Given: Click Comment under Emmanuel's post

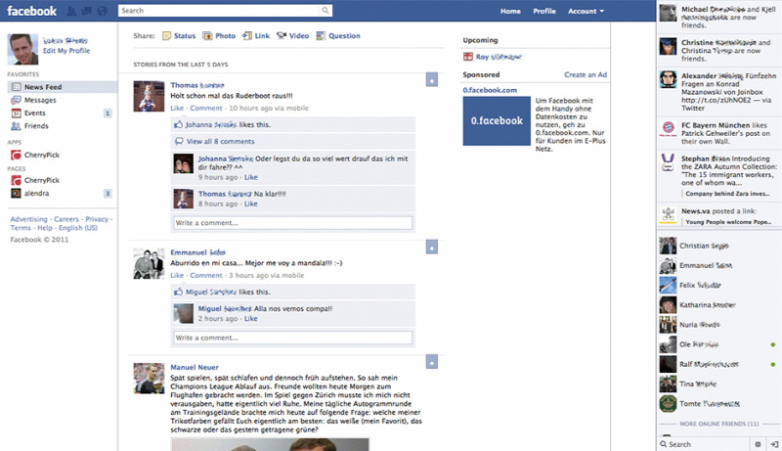Looking at the screenshot, I should [x=206, y=275].
